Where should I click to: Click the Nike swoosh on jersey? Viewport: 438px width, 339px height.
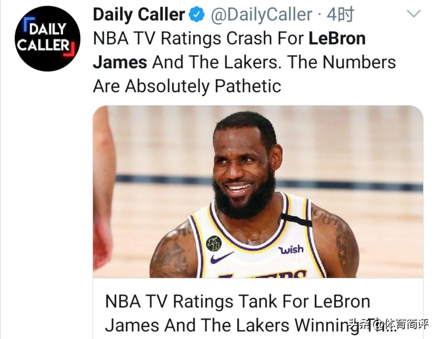[x=221, y=257]
